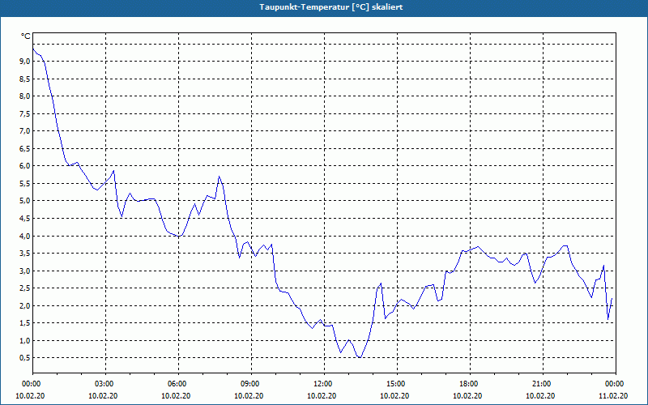Click the 09:00 time label
648x405 pixels.
(251, 384)
